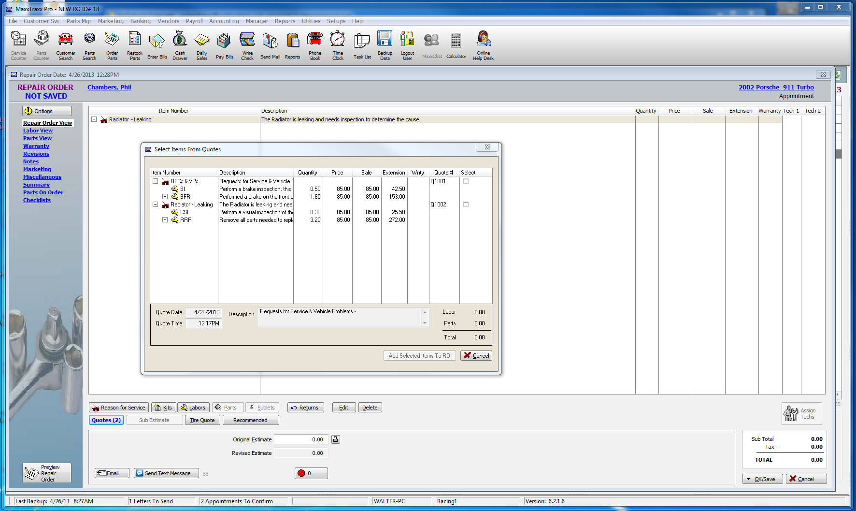Click the Order Parts toolbar icon

tap(112, 45)
